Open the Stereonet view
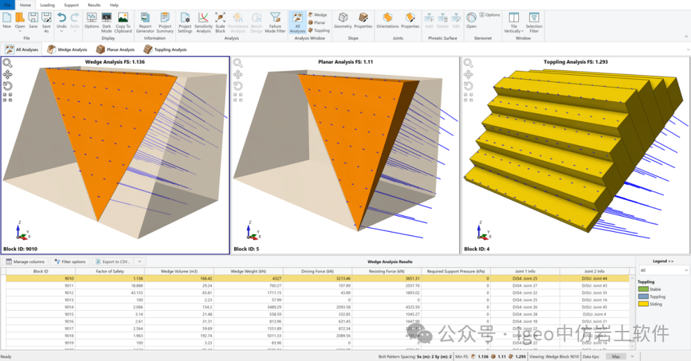 point(471,21)
